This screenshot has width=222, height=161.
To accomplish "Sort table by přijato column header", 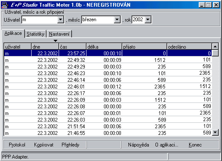I will pos(144,46).
